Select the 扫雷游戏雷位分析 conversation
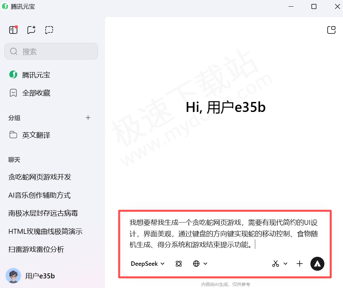 [37, 249]
